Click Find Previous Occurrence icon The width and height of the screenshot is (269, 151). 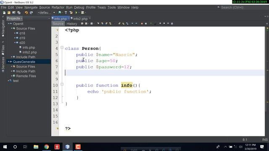click(102, 23)
